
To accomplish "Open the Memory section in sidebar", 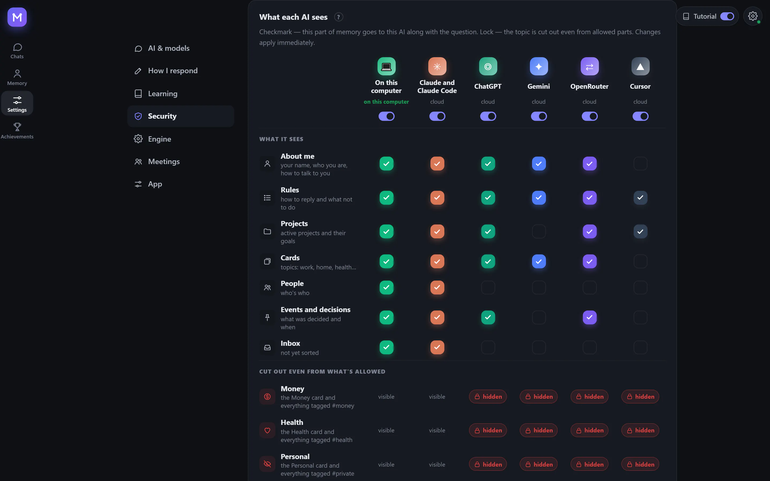I will 17,77.
